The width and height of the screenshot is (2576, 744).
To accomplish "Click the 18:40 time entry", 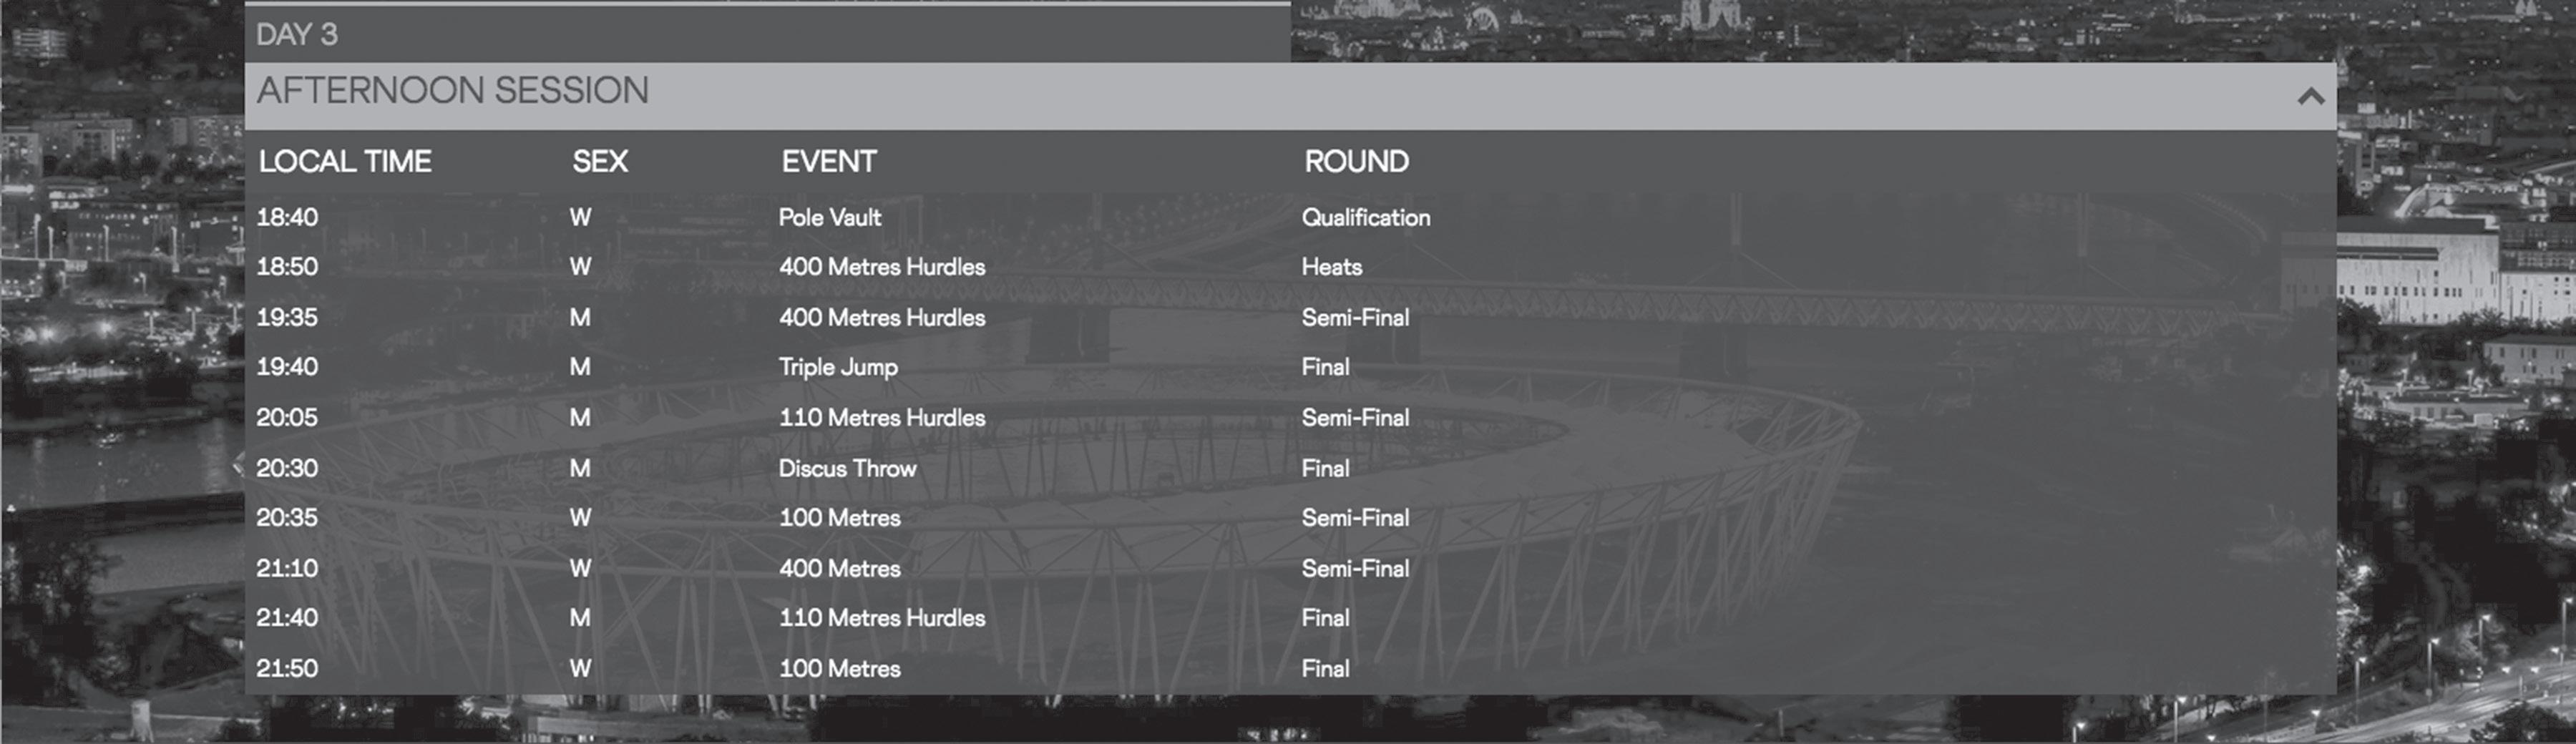I will pyautogui.click(x=287, y=217).
